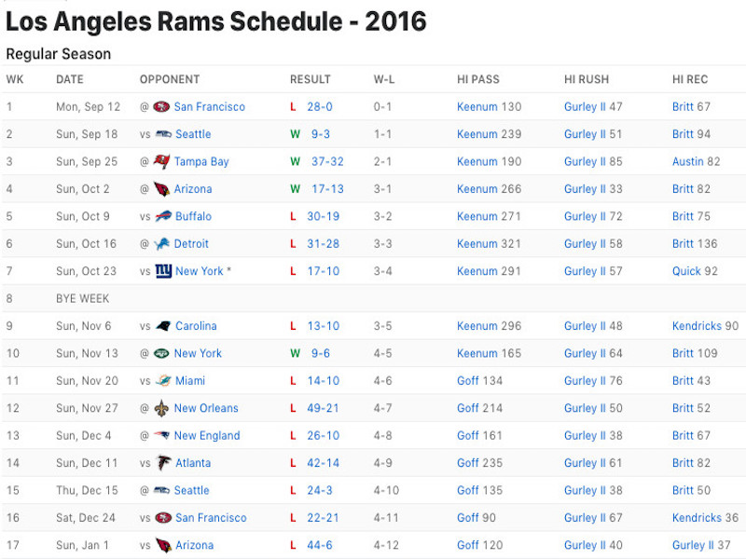Click the Buccaneers logo beside Tampa Bay

click(x=161, y=161)
